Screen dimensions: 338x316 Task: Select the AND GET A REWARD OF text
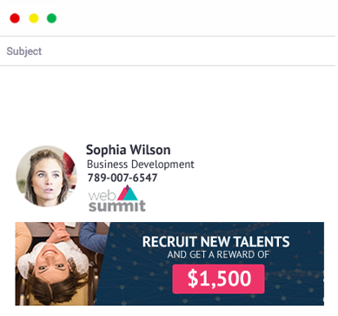pos(218,255)
